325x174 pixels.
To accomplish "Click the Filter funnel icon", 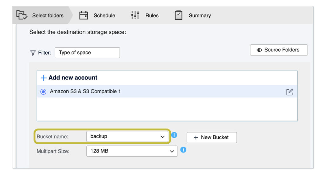I will [x=33, y=53].
